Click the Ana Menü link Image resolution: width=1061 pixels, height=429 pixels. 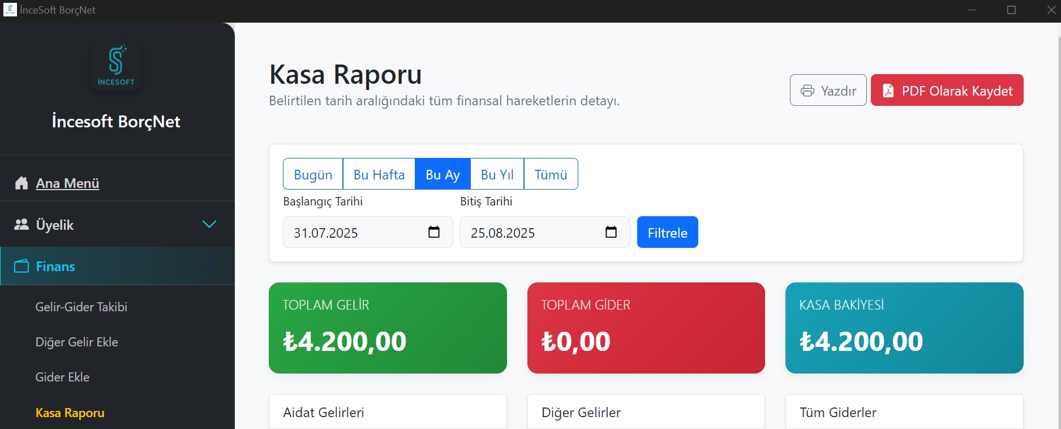67,183
